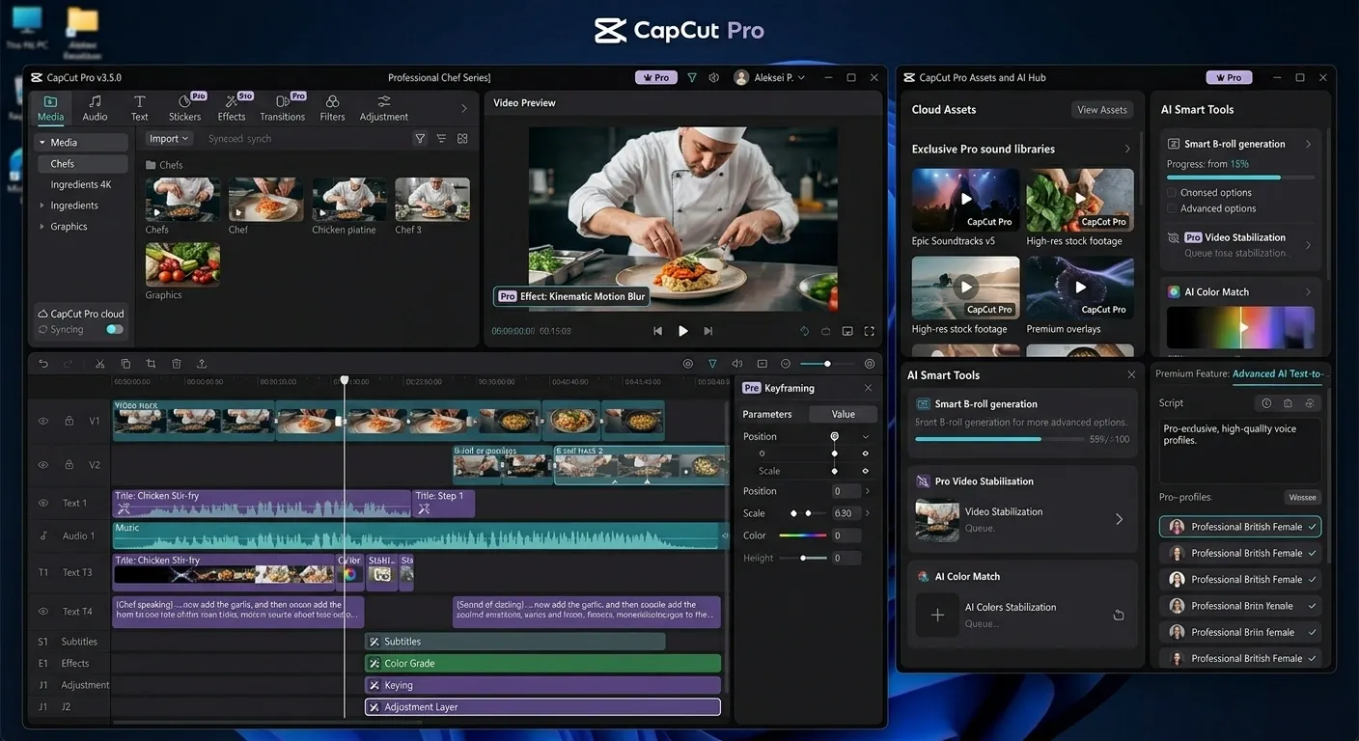Image resolution: width=1359 pixels, height=741 pixels.
Task: Open the Transitions tab
Action: pos(282,108)
